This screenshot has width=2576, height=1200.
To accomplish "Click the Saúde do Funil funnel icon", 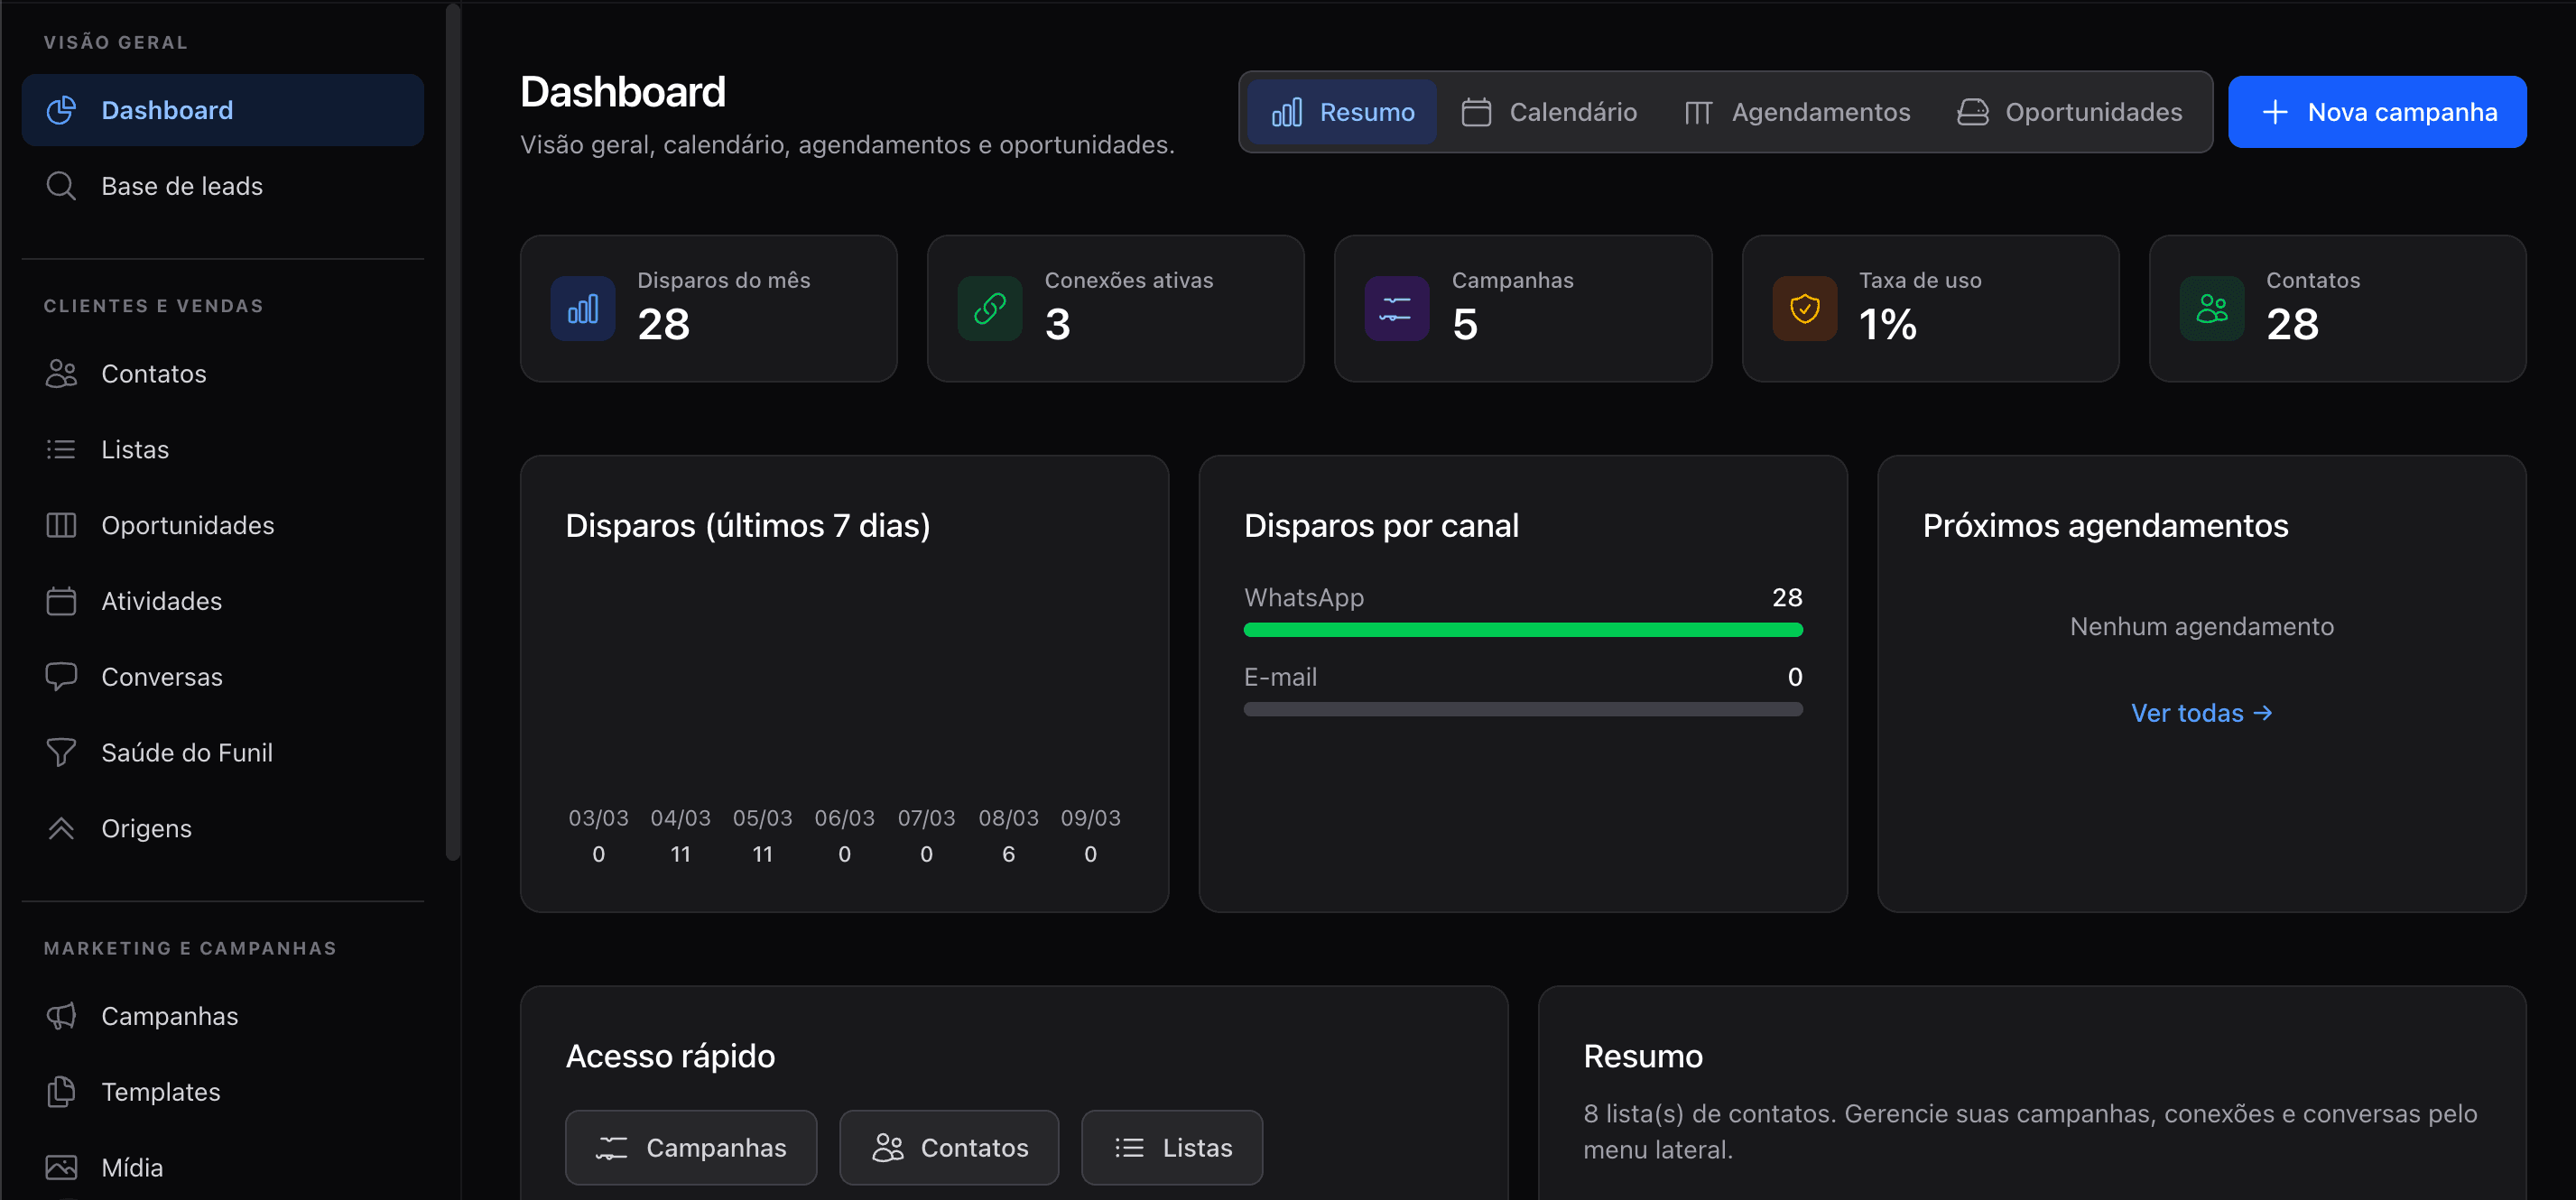I will (x=61, y=752).
